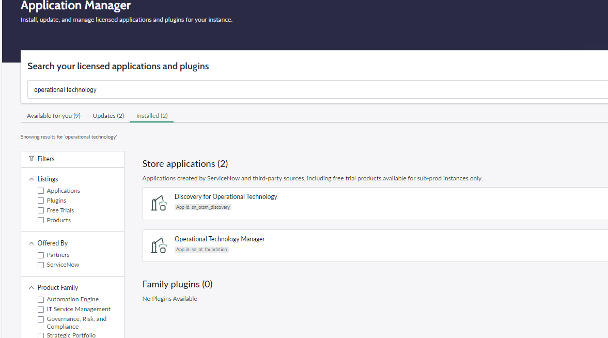Click the Operational Technology Manager app icon

pyautogui.click(x=158, y=245)
